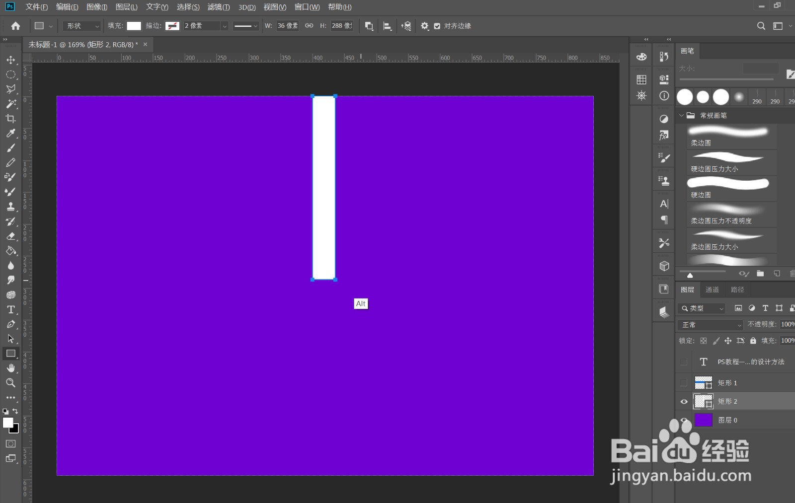Open the stroke color swatch

(172, 26)
